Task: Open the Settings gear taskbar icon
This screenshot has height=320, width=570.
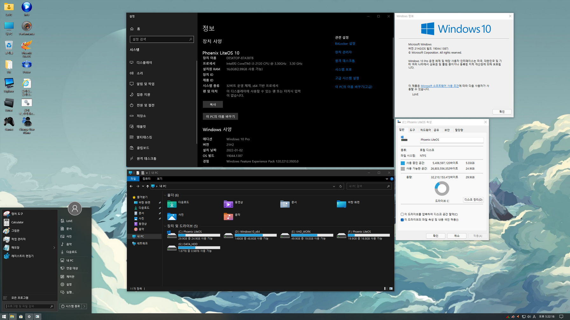Action: tap(29, 317)
